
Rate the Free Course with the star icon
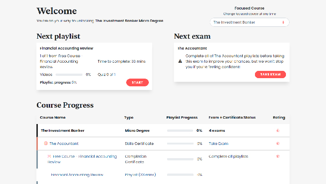[x=278, y=156]
